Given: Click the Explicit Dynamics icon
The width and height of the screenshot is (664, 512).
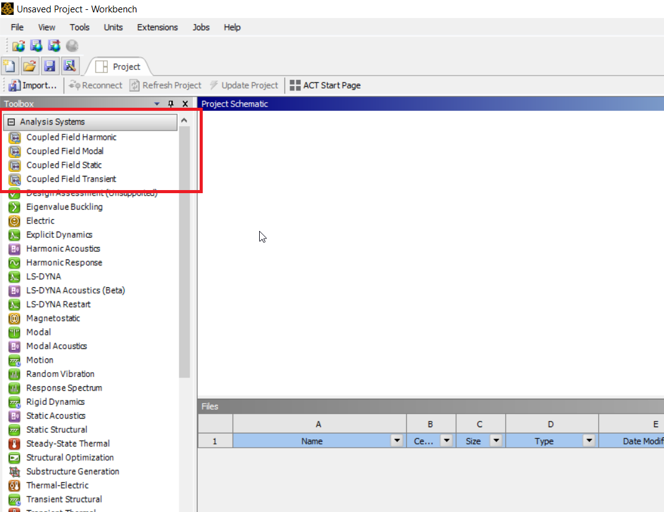Looking at the screenshot, I should (x=14, y=235).
